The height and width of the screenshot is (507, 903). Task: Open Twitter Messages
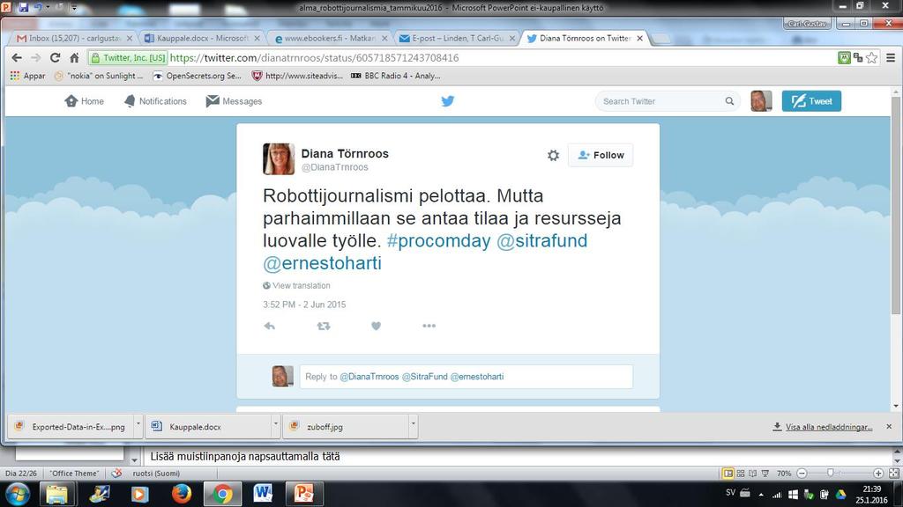[x=234, y=101]
